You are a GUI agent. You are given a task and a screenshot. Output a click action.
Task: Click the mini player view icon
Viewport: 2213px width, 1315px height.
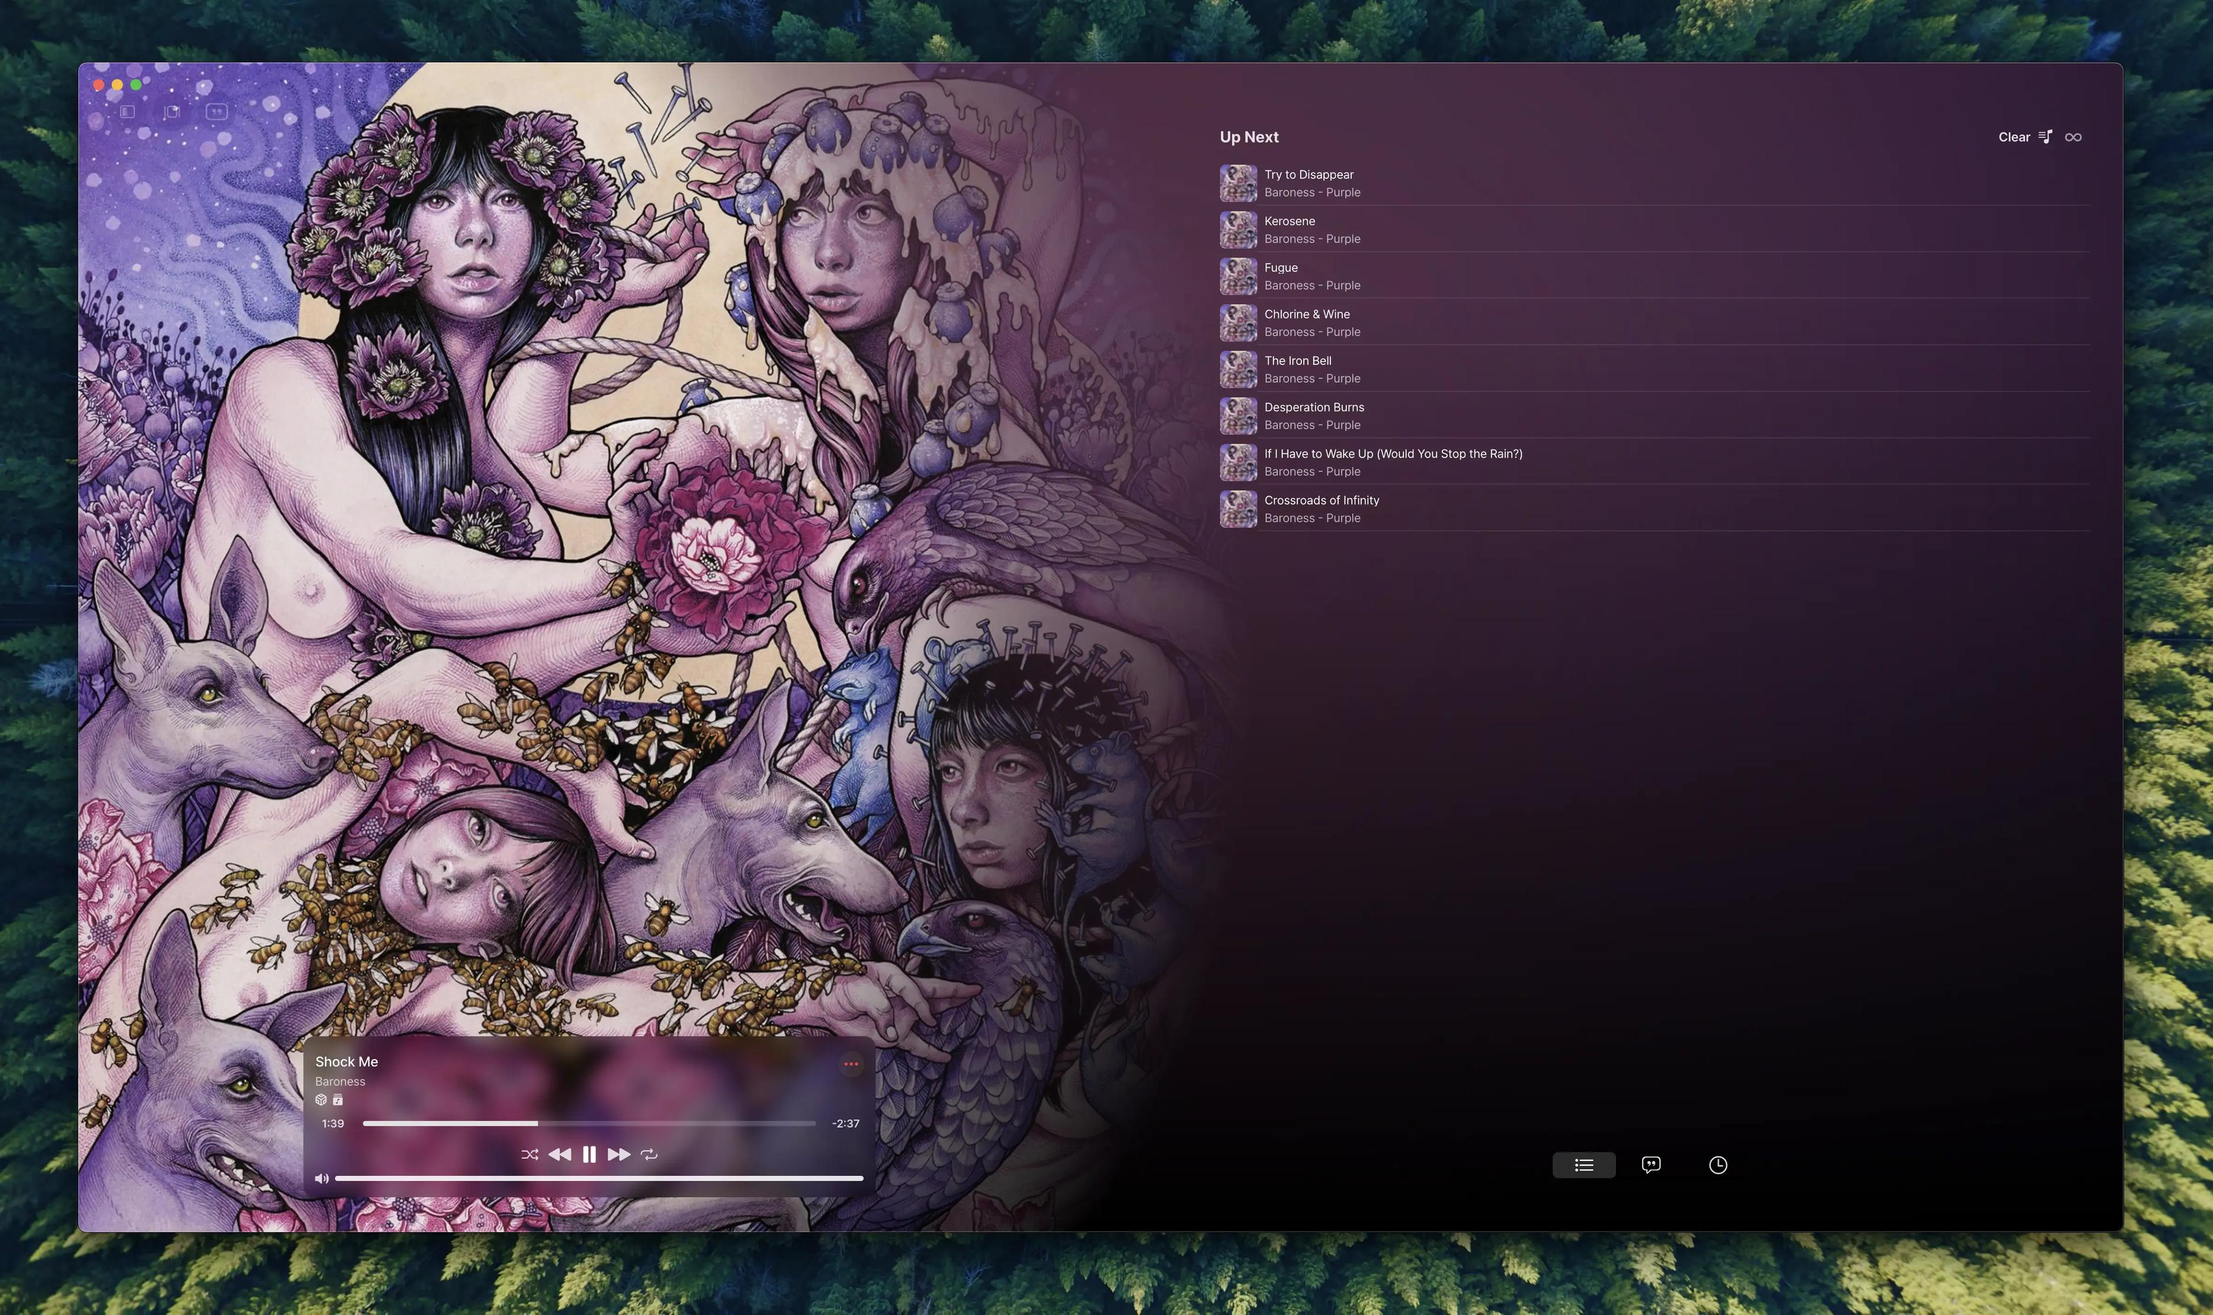click(172, 111)
